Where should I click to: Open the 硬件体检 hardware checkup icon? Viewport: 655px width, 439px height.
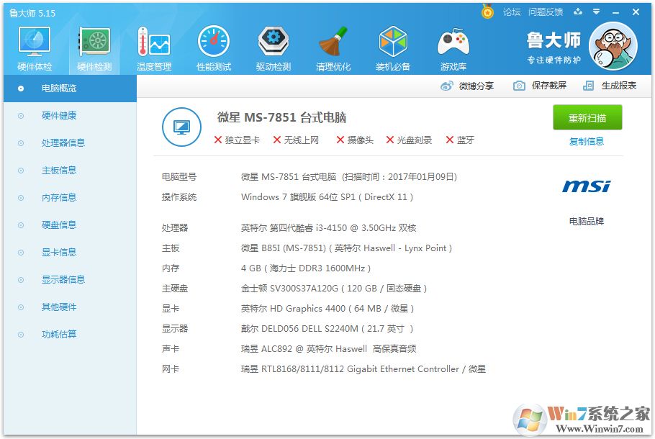click(x=35, y=47)
